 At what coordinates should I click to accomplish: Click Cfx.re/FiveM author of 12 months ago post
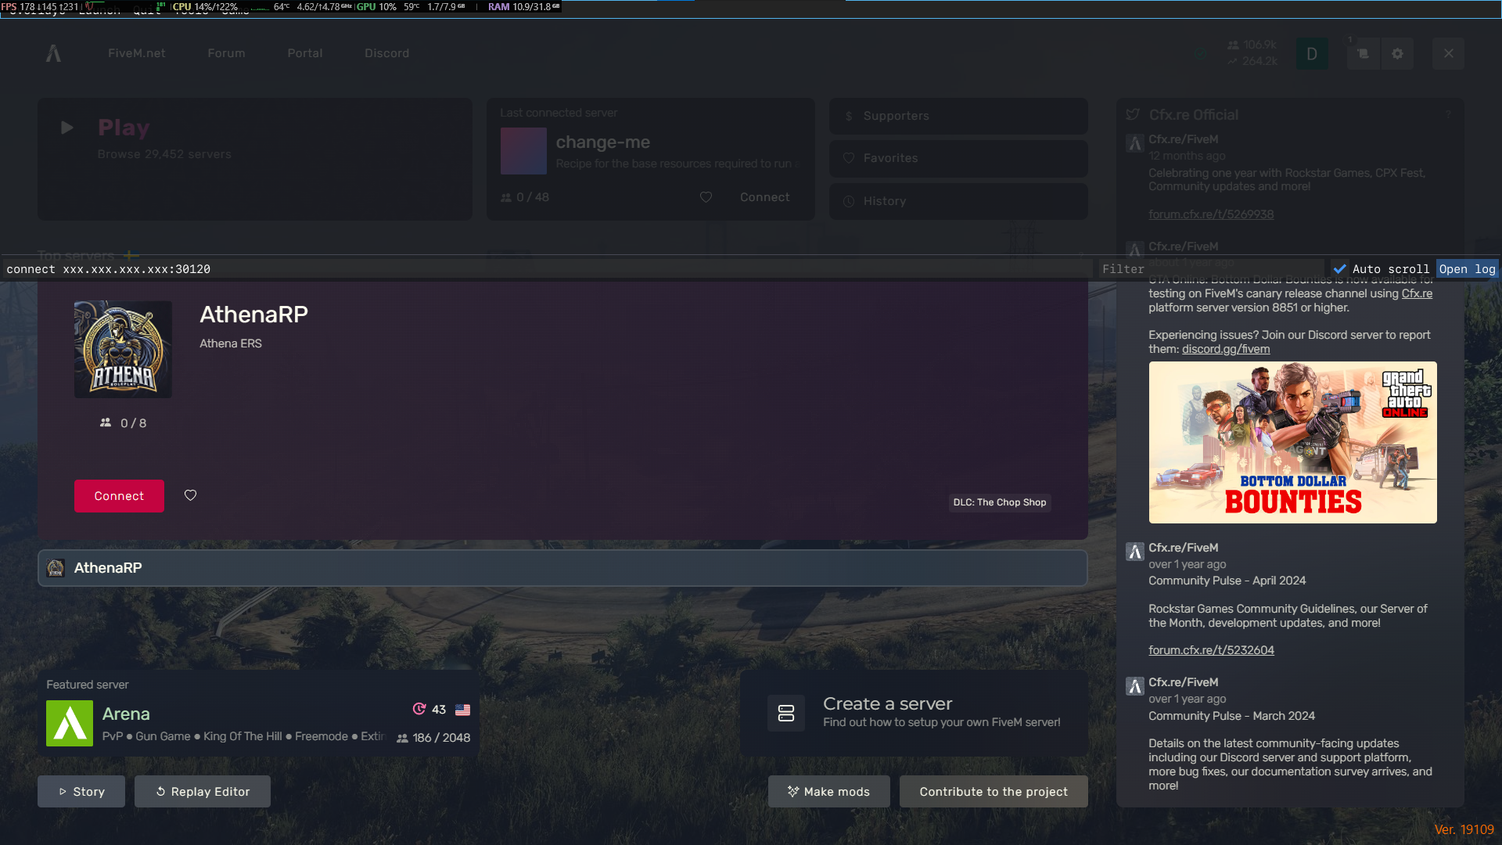[1183, 139]
